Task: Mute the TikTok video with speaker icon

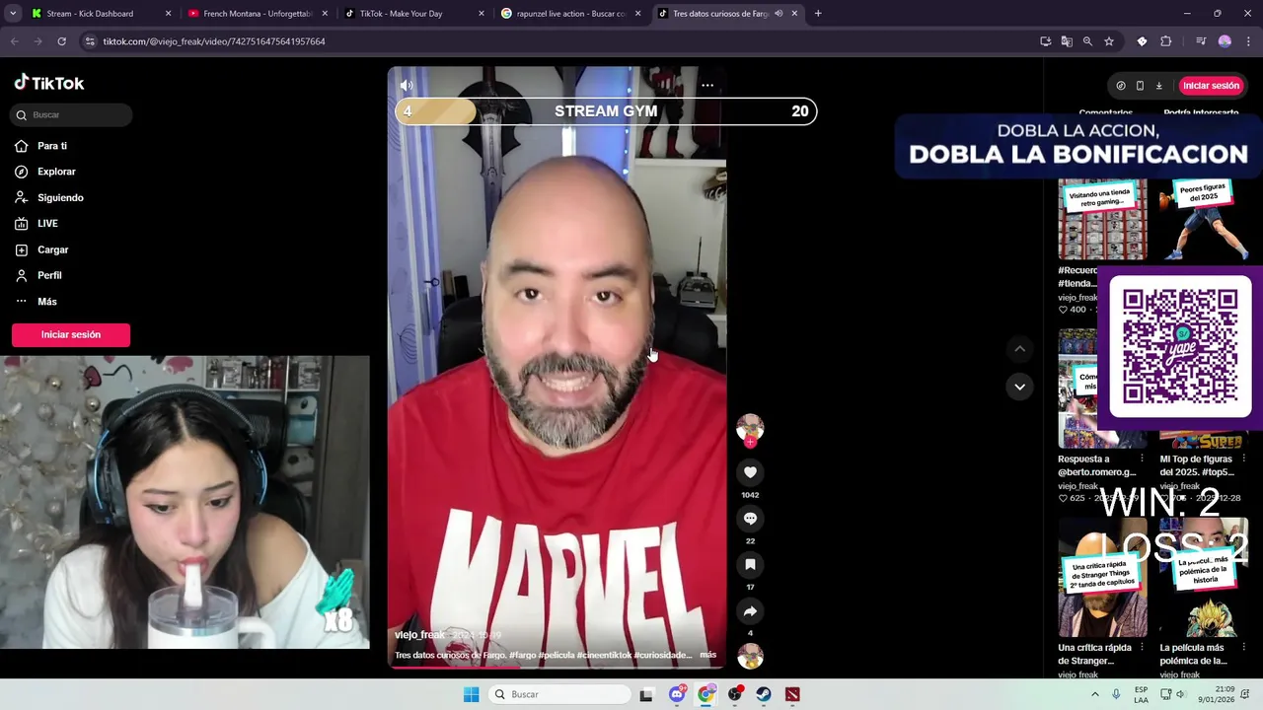Action: tap(407, 86)
